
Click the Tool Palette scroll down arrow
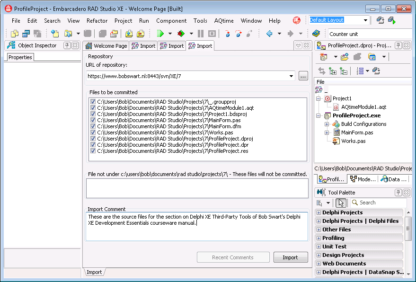[x=408, y=274]
